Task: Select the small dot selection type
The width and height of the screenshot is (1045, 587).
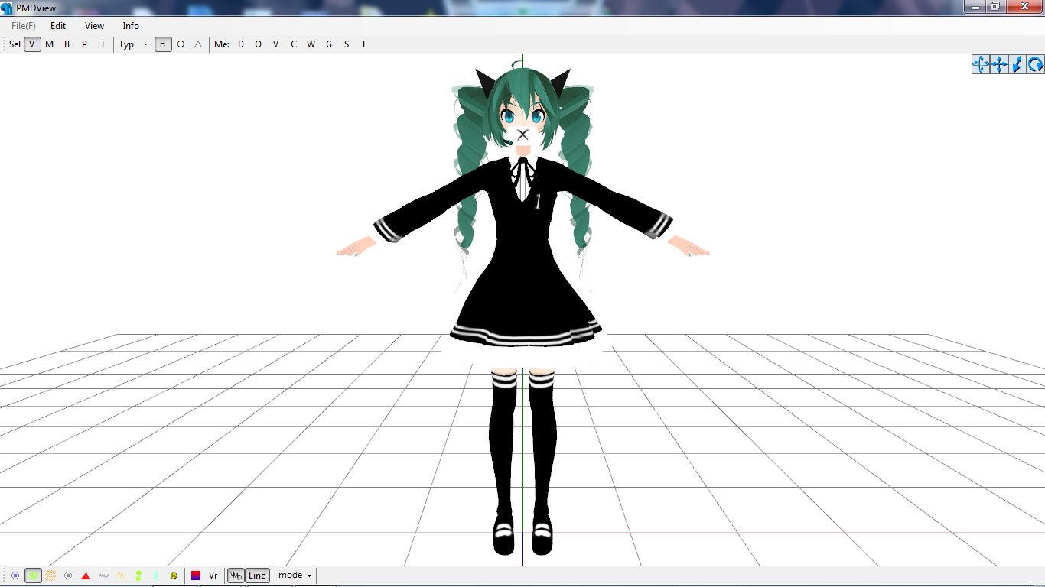Action: (x=145, y=44)
